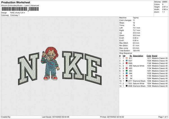Click the 'Created By:' footer label
169x119 pixels.
pos(6,117)
